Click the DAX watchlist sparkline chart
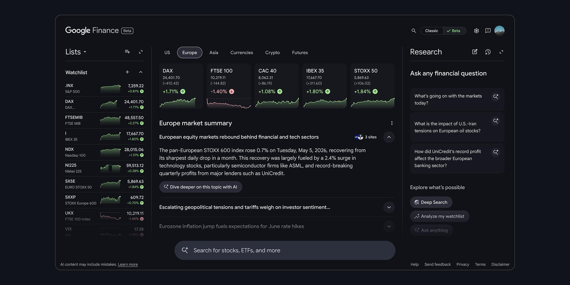 (x=110, y=104)
